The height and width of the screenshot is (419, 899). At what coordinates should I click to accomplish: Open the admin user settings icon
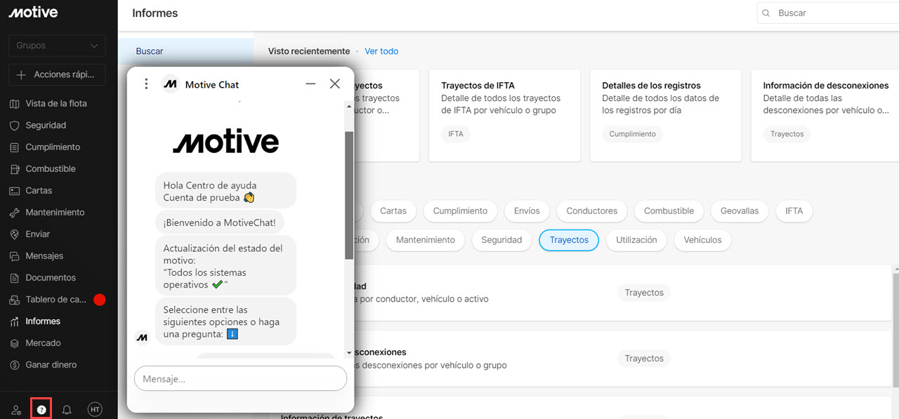click(17, 410)
